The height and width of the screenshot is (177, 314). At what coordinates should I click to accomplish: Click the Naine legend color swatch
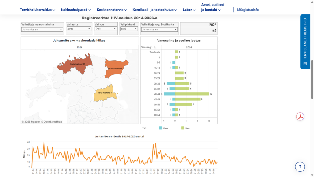coord(160,128)
